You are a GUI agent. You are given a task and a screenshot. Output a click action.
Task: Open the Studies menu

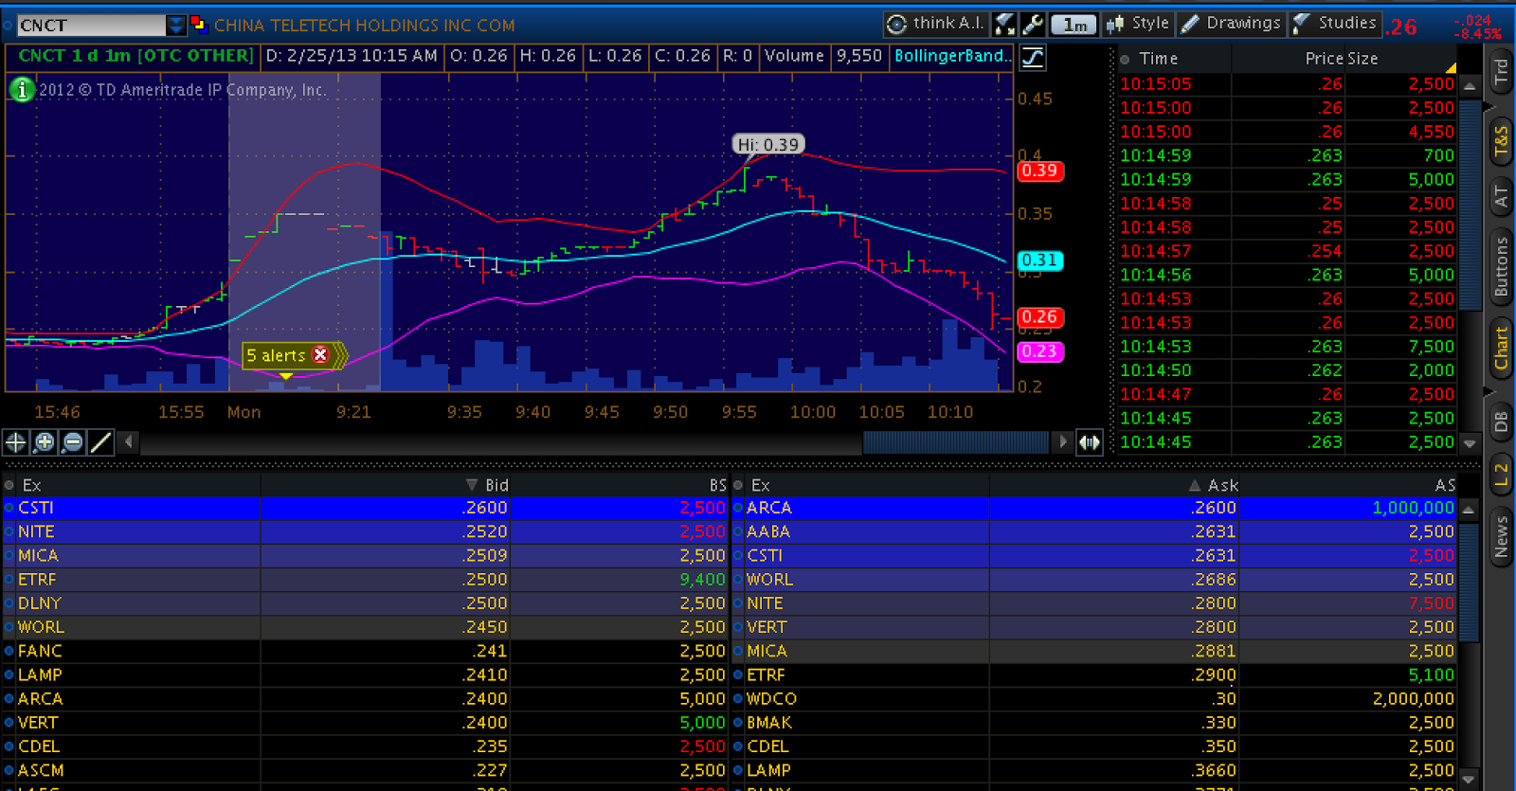tap(1336, 24)
